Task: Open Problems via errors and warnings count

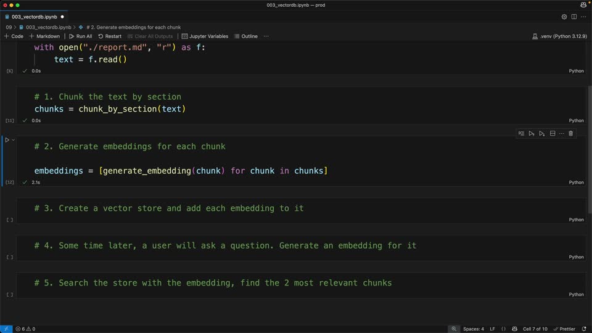Action: point(25,329)
